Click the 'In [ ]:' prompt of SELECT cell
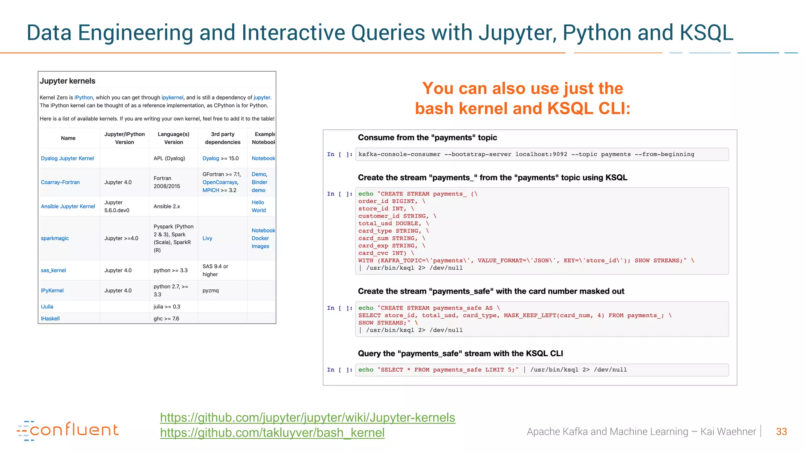This screenshot has height=453, width=805. [x=340, y=370]
